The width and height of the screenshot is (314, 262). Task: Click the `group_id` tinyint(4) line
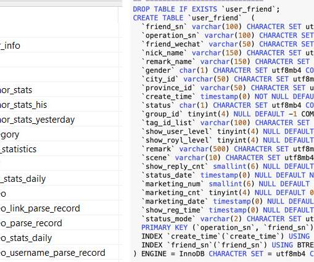228,114
